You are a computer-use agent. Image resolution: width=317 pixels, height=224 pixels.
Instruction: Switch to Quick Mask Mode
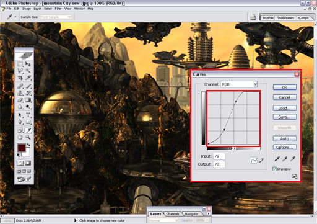coord(28,163)
